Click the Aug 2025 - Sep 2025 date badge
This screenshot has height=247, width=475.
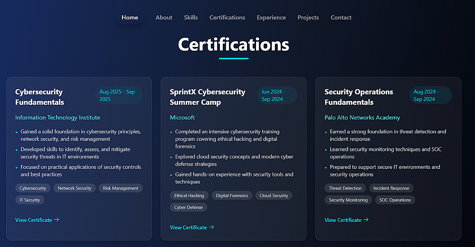click(x=118, y=95)
